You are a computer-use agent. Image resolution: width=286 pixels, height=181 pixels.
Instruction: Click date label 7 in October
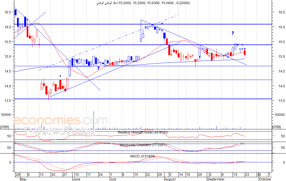[269, 175]
